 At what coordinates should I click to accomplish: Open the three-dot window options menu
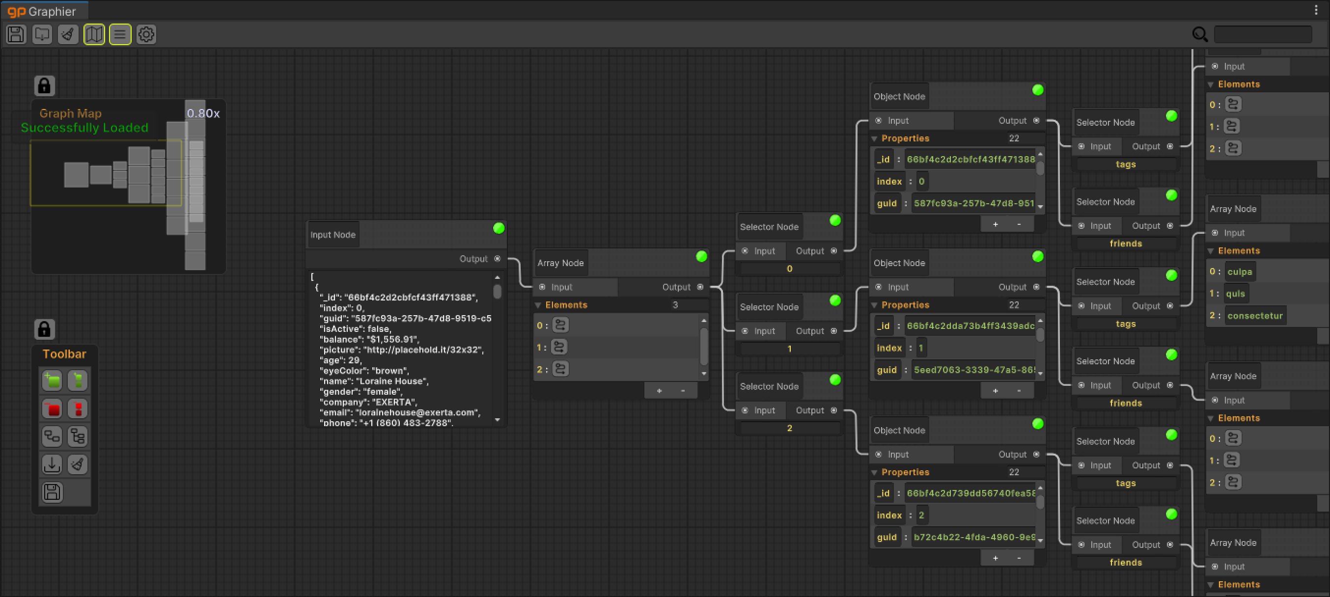(x=1316, y=10)
